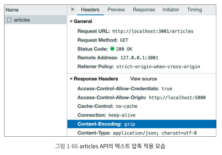This screenshot has height=155, width=222.
Task: Select the Status Code 200 OK text
Action: coord(124,49)
